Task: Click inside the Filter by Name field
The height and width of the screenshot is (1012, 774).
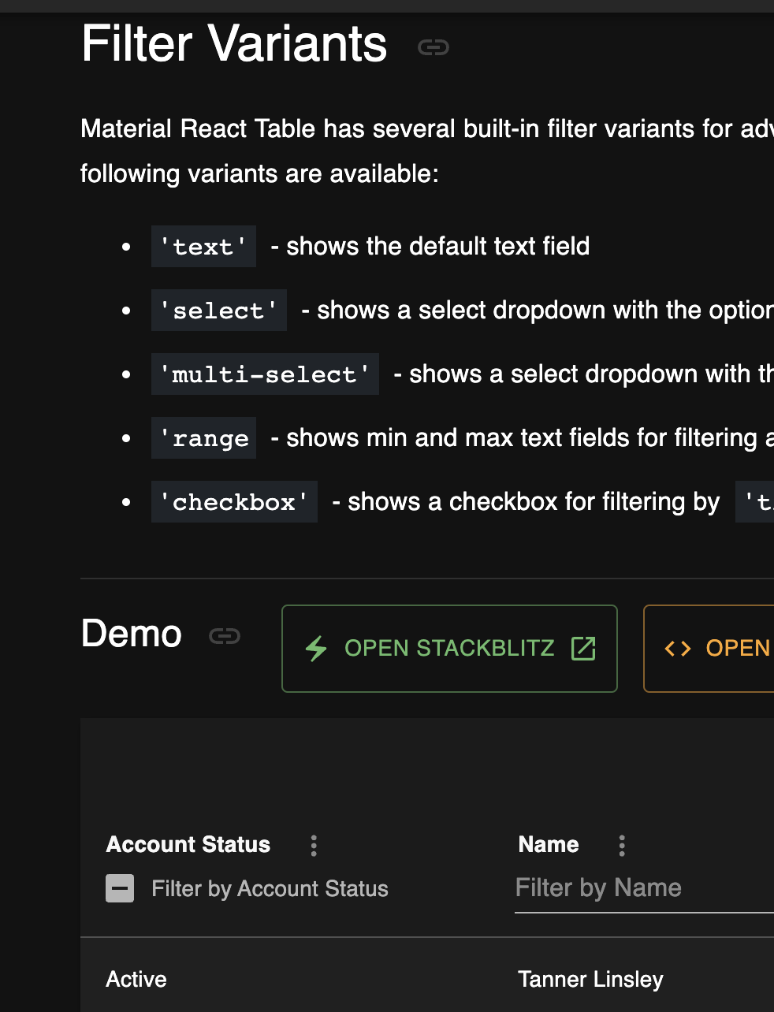Action: (x=615, y=887)
